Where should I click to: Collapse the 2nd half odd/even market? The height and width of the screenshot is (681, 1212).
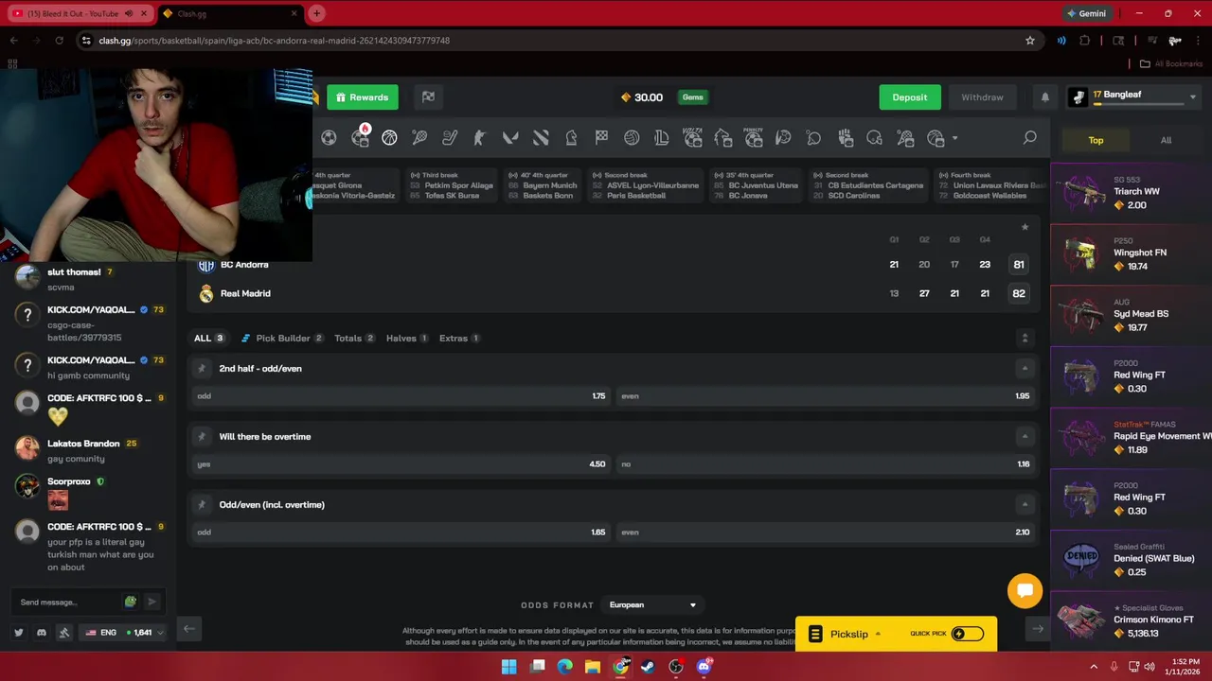(1025, 368)
